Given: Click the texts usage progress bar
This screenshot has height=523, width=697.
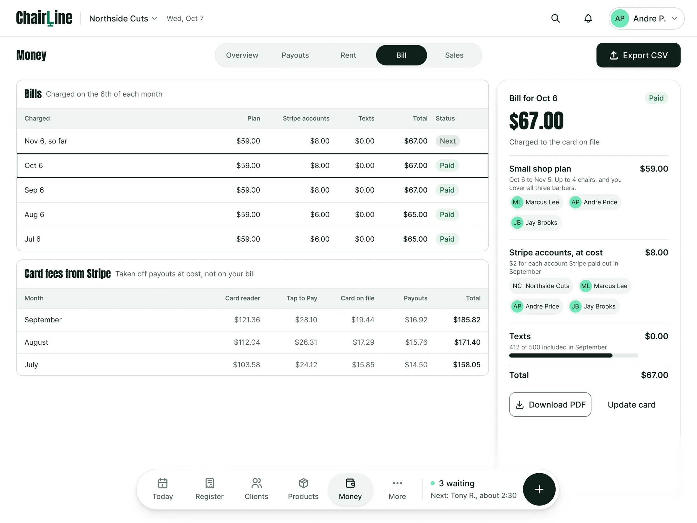Looking at the screenshot, I should (x=573, y=355).
